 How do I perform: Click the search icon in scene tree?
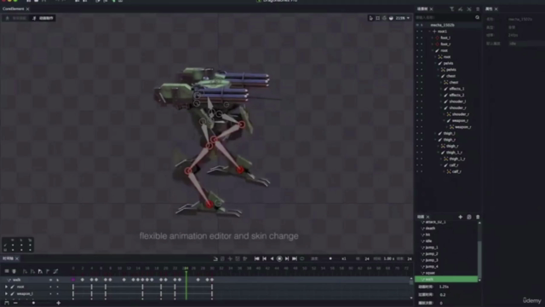click(x=477, y=17)
